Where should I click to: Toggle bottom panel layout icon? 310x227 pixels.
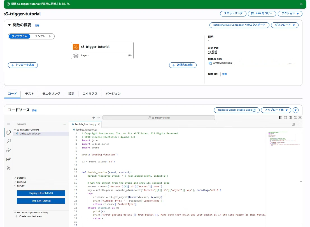pos(285,118)
